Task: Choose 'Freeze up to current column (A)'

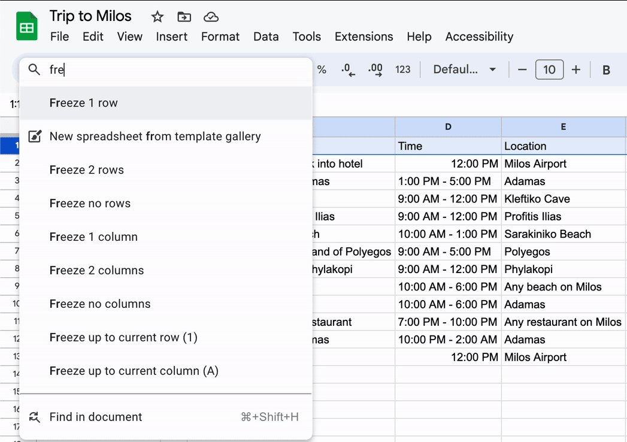Action: pyautogui.click(x=166, y=371)
